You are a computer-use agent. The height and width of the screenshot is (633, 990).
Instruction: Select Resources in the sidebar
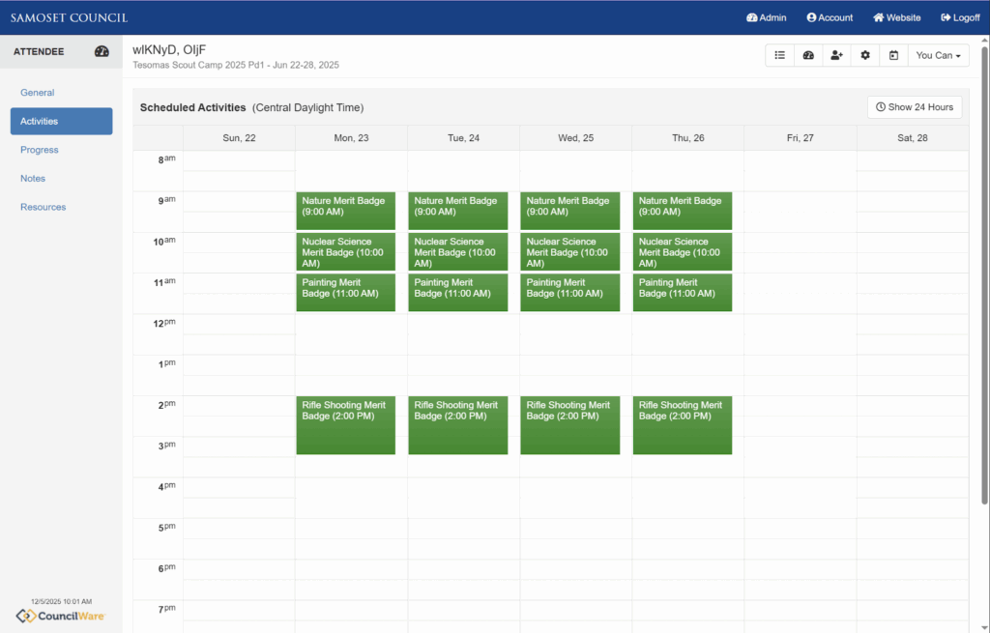pyautogui.click(x=44, y=207)
